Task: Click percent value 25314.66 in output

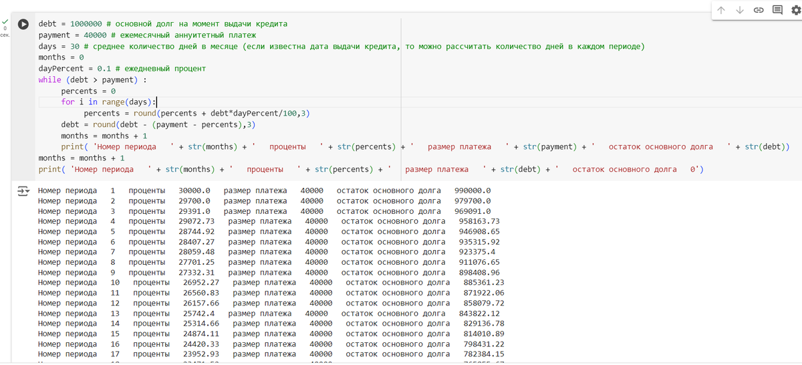Action: (x=201, y=324)
